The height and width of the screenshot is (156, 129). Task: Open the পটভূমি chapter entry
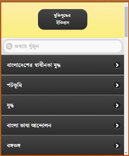click(63, 85)
